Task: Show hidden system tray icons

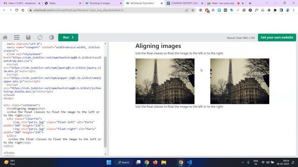Action: coord(243,162)
